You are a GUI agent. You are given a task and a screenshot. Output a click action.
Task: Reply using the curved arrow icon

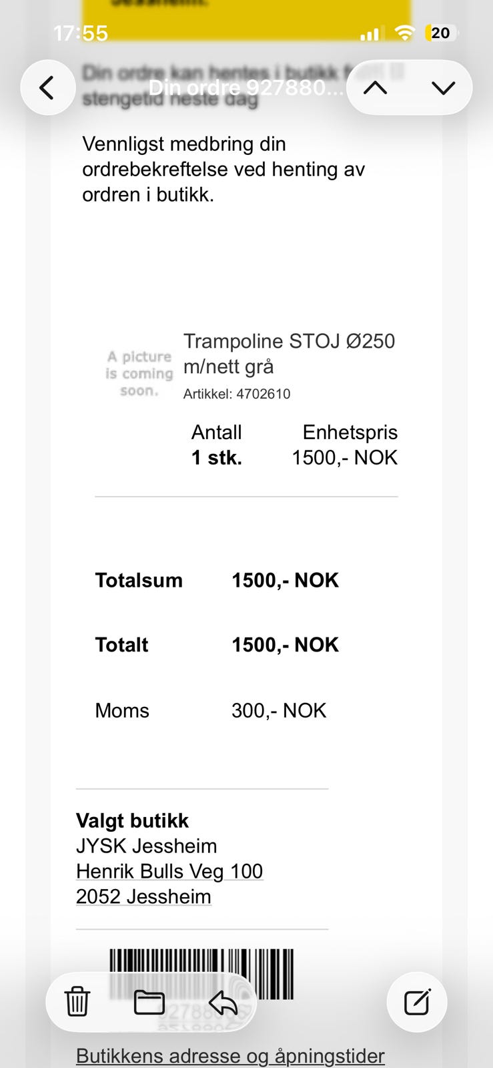pos(223,1002)
